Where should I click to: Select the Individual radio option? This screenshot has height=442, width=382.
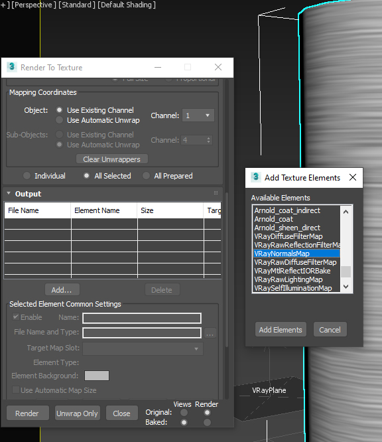pos(27,176)
